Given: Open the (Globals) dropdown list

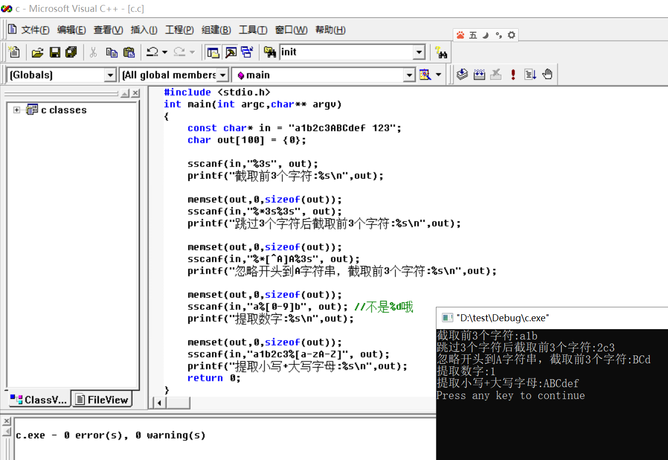Looking at the screenshot, I should click(111, 74).
